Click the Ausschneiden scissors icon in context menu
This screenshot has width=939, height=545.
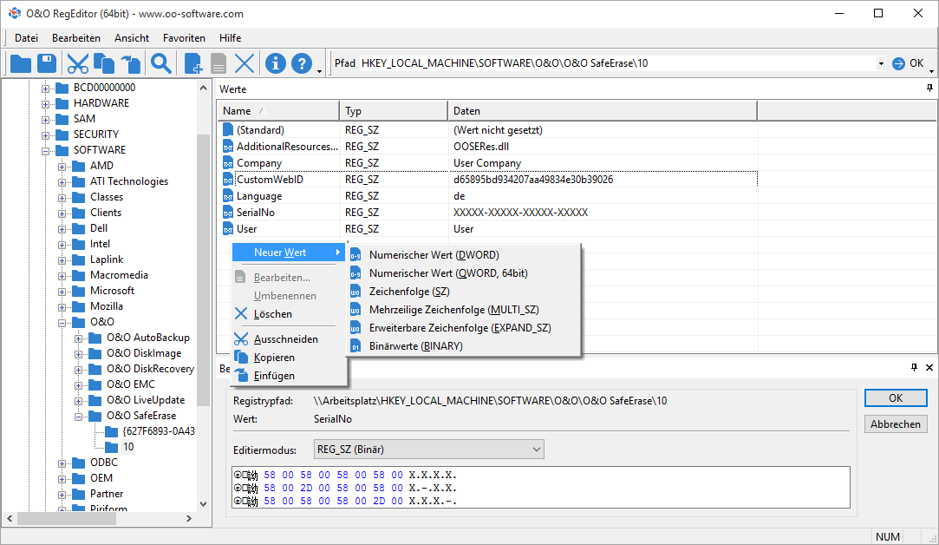tap(241, 338)
